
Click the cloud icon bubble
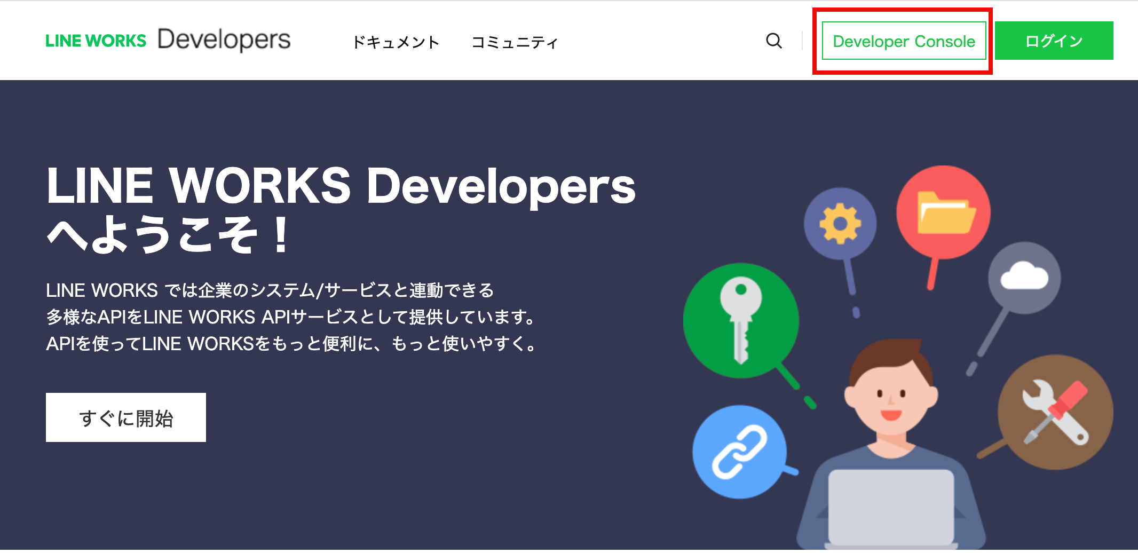[1024, 278]
